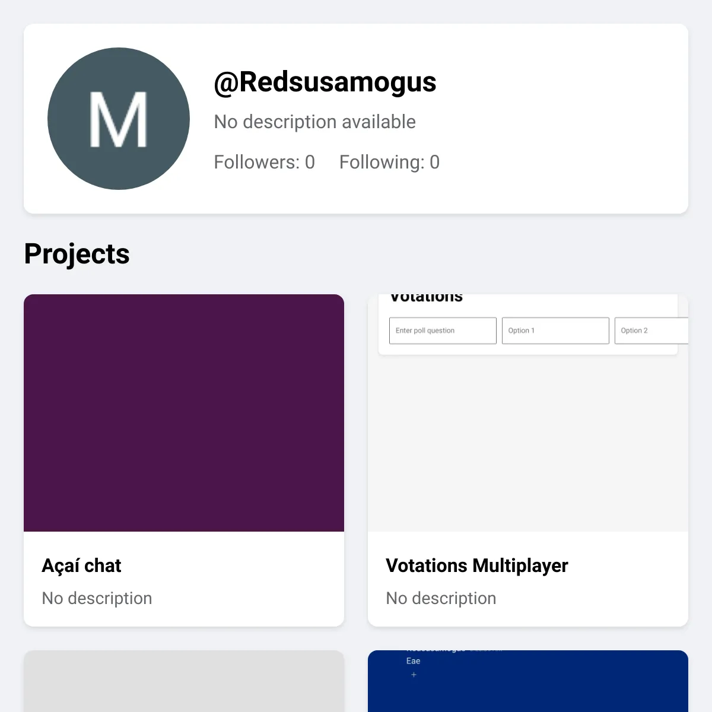
Task: Open the Followers: 0 count
Action: (264, 162)
